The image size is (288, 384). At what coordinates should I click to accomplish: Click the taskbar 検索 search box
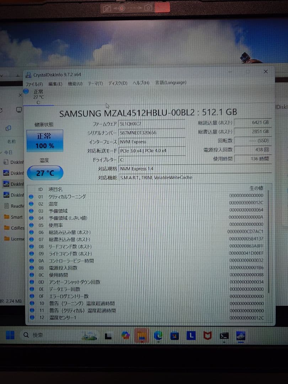39,335
